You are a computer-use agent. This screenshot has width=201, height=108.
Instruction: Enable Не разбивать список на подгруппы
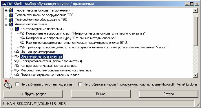[17, 84]
